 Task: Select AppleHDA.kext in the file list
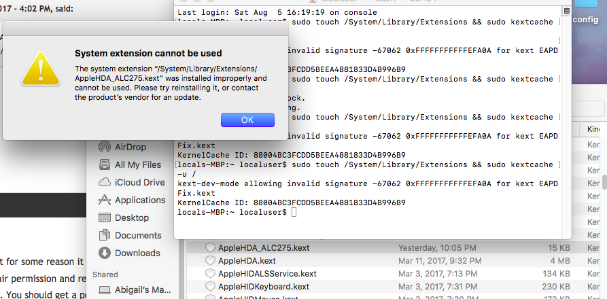coord(247,260)
